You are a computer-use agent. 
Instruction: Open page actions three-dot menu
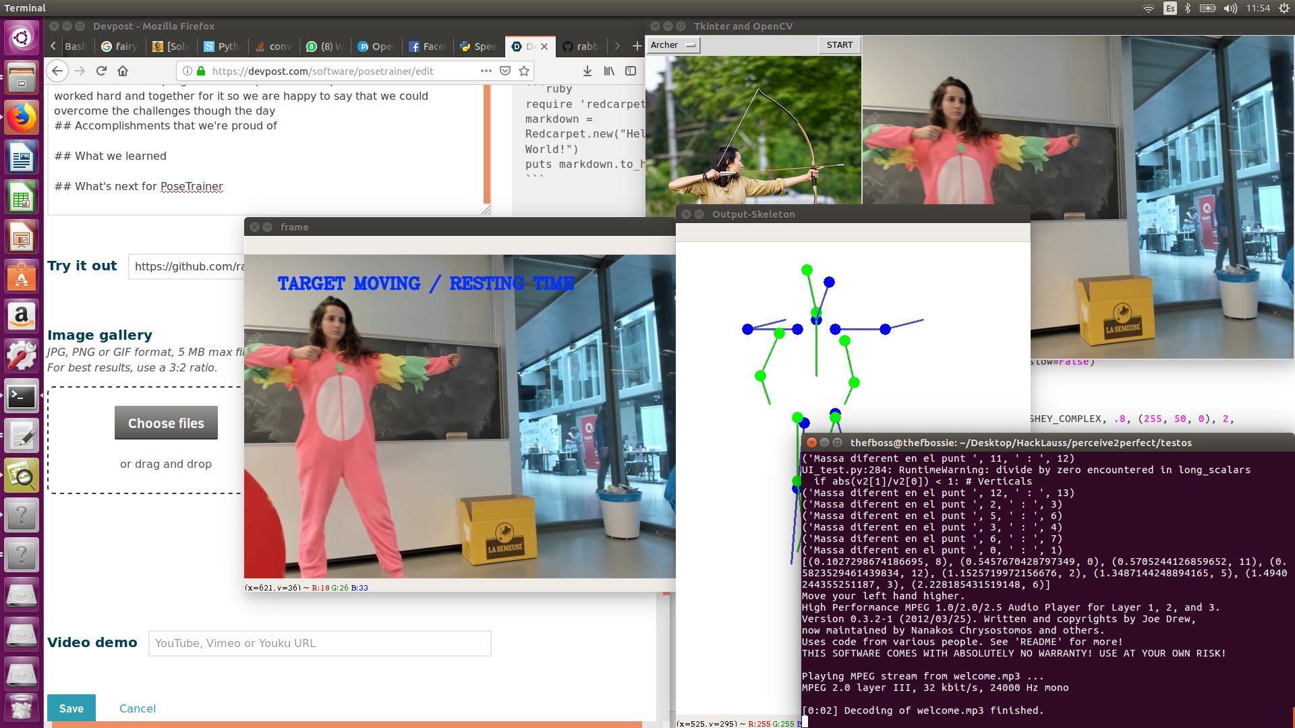point(486,71)
